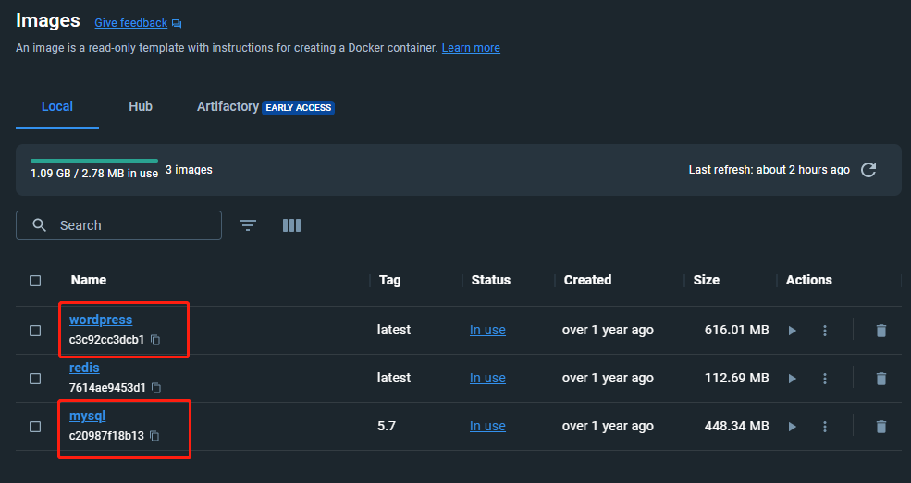Click the 3 images count text
The height and width of the screenshot is (483, 911).
189,170
